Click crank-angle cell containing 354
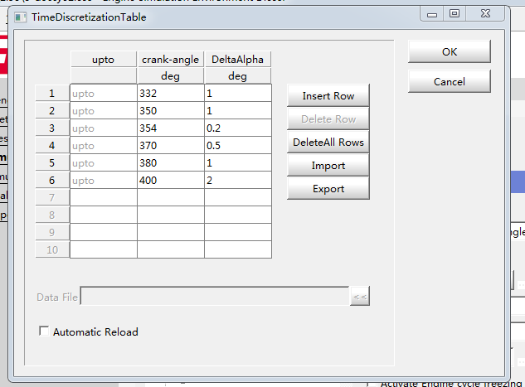 (x=170, y=128)
